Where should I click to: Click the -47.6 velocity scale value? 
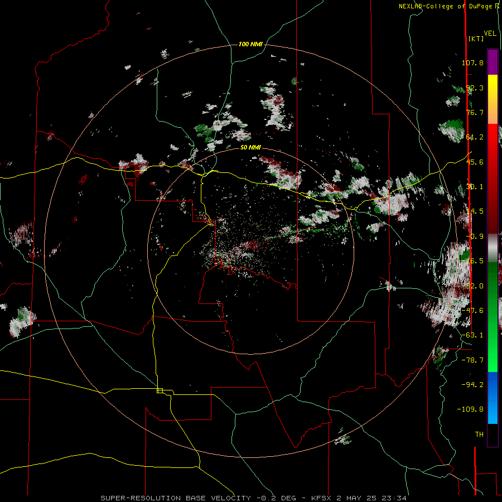tap(472, 311)
